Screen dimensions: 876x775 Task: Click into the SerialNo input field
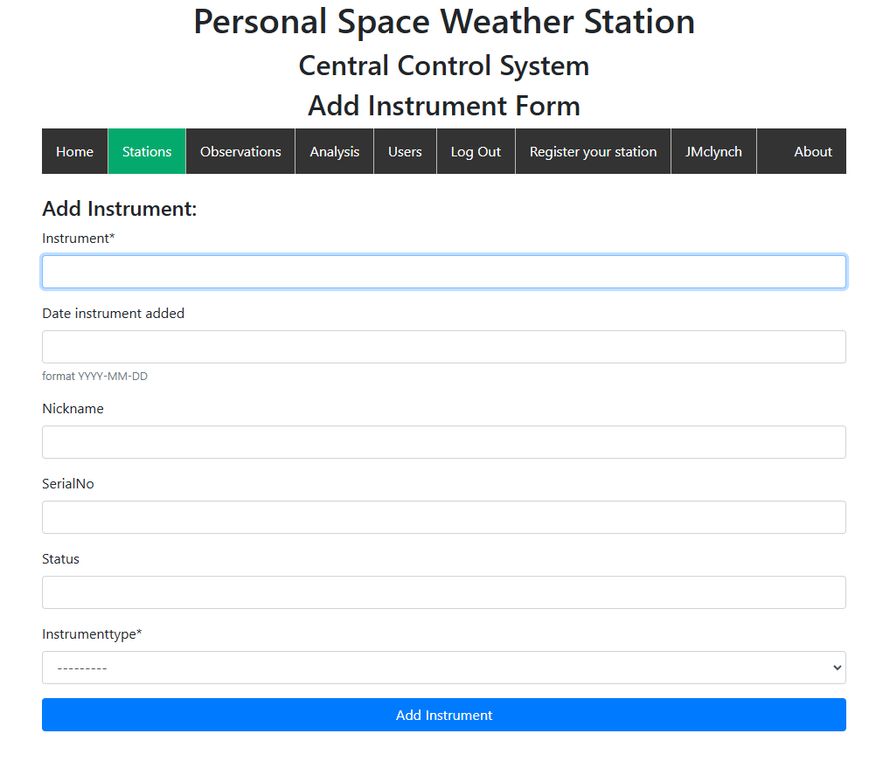coord(443,517)
